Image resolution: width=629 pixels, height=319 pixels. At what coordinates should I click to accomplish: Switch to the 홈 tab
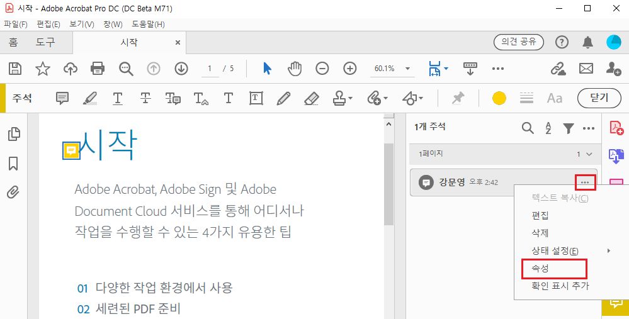[x=13, y=42]
